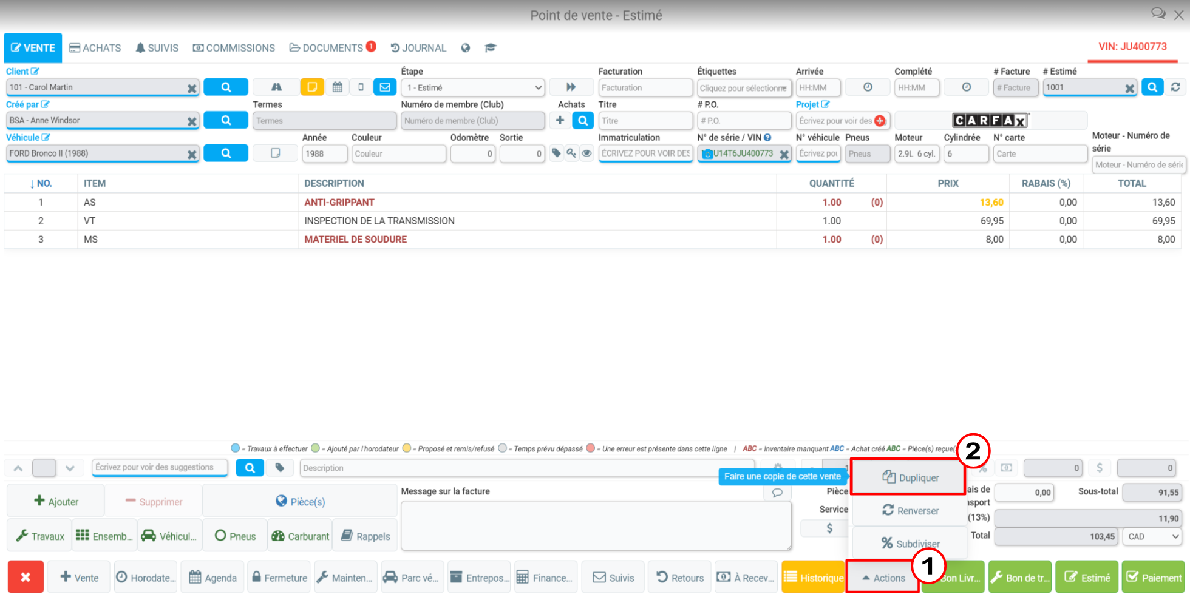Select Dupliquer from Actions menu
Screen dimensions: 1190x600
[x=909, y=477]
